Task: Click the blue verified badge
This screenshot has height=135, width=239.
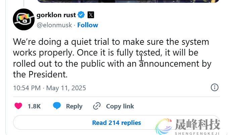Action: point(81,15)
